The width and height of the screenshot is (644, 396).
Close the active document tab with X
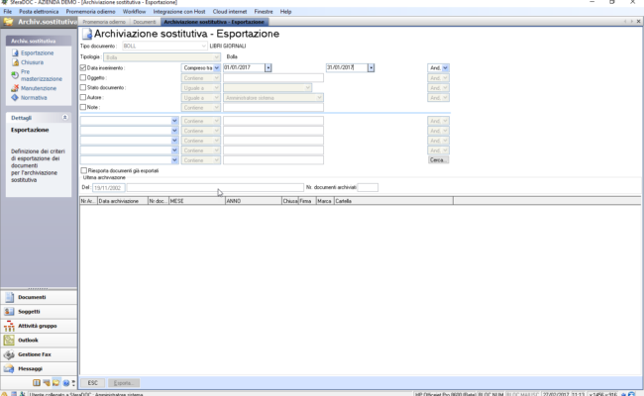click(x=638, y=22)
